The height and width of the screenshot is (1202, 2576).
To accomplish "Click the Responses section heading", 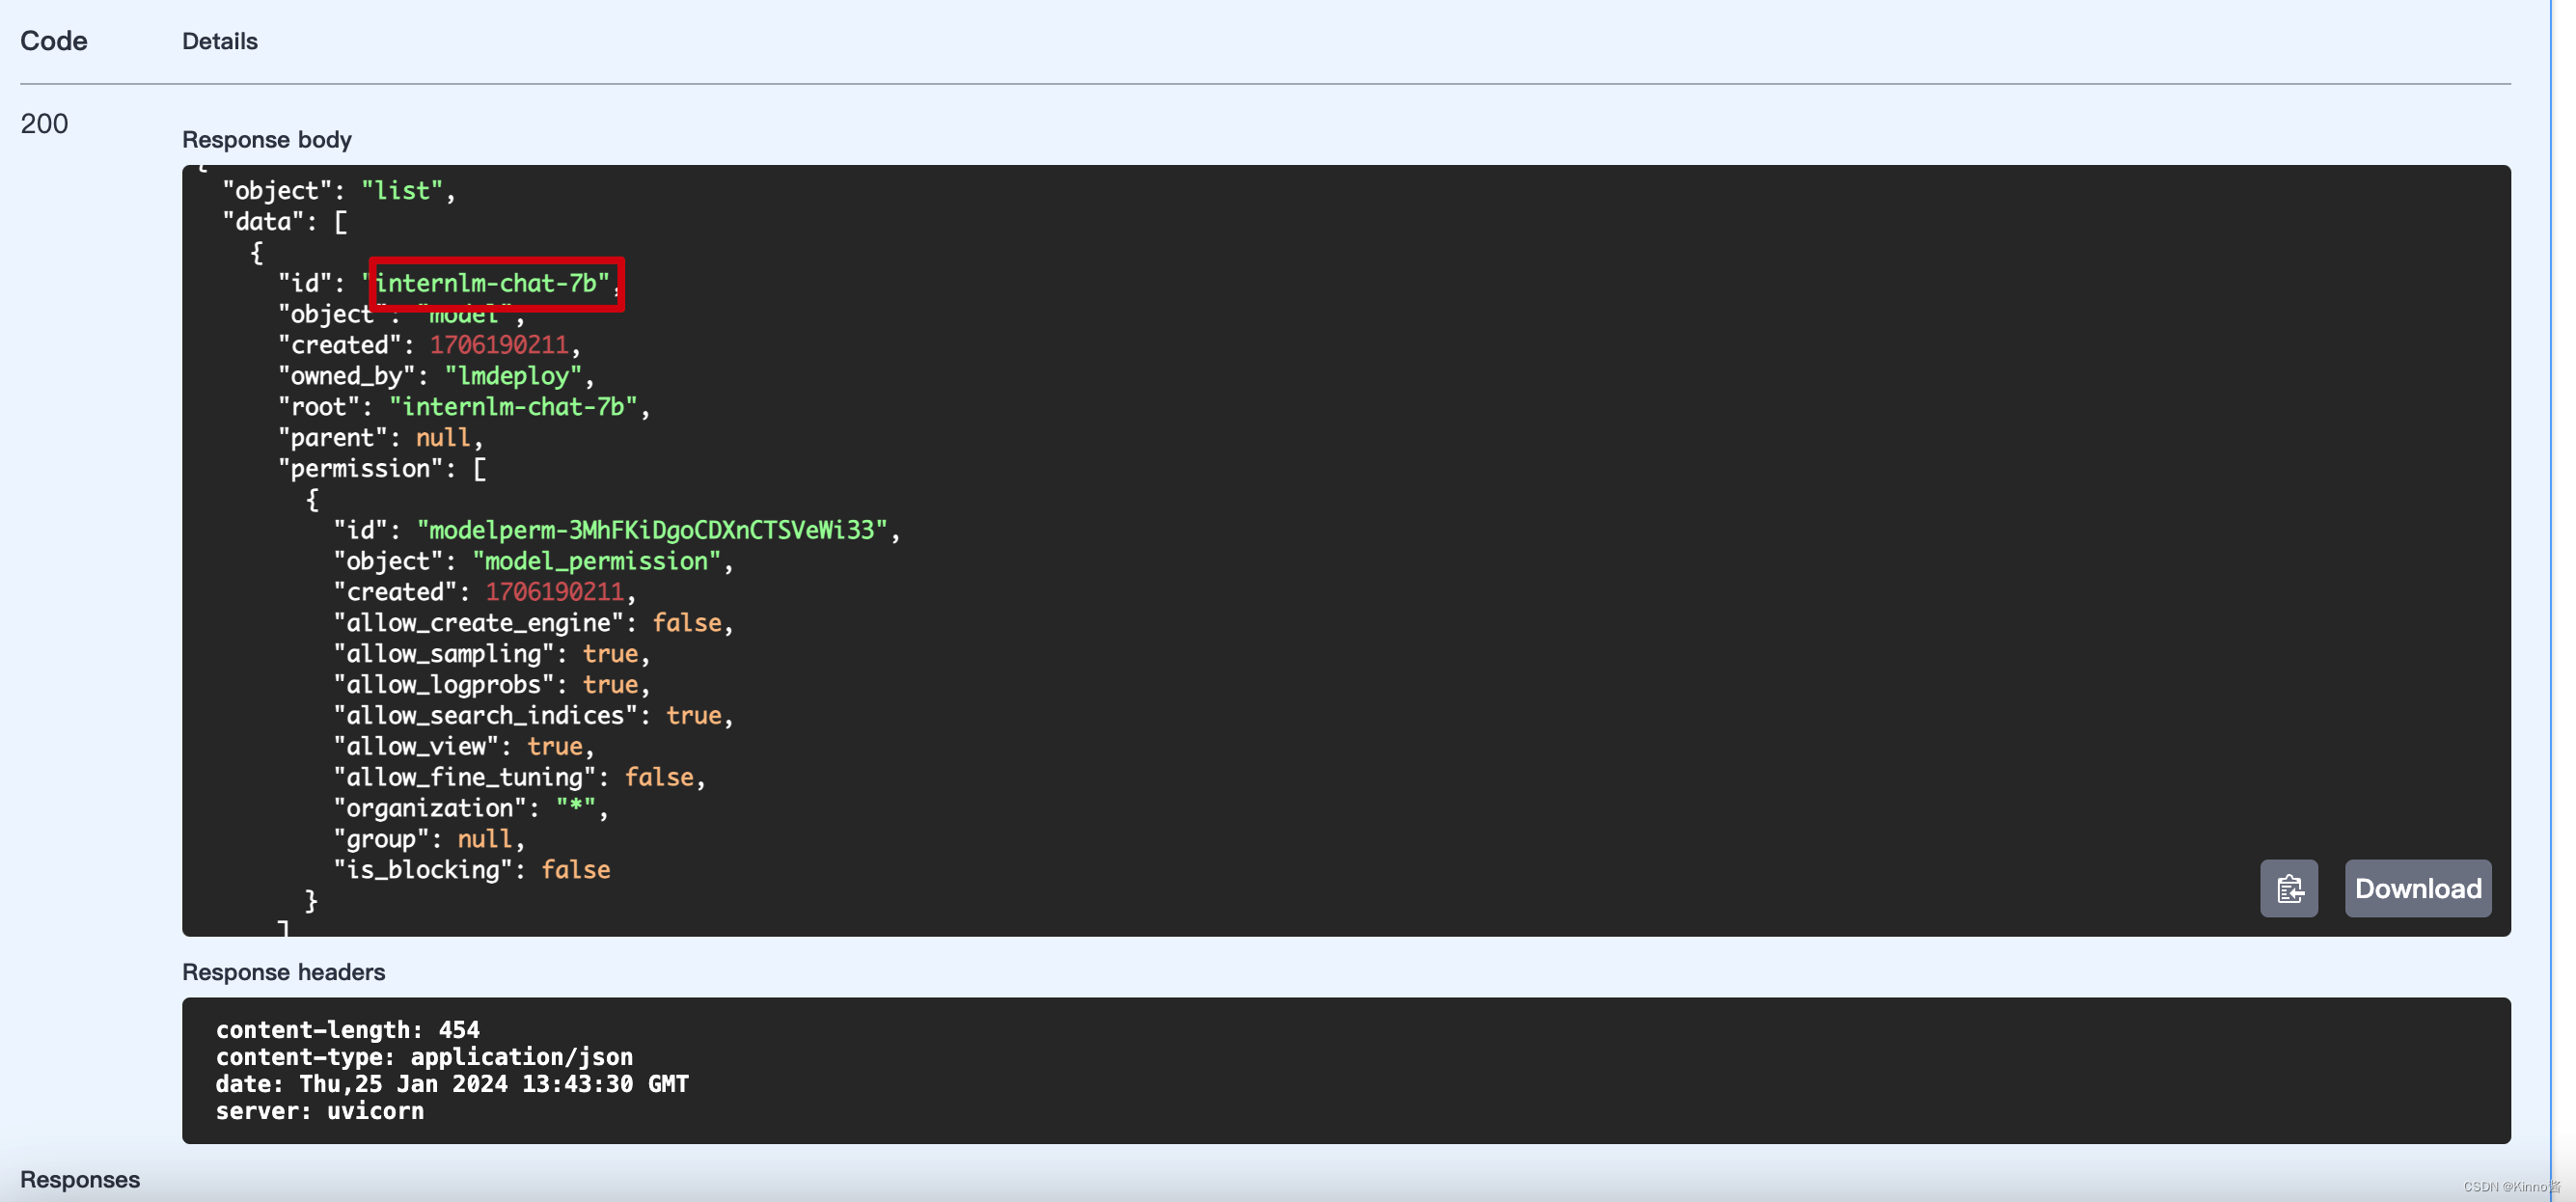I will coord(80,1179).
